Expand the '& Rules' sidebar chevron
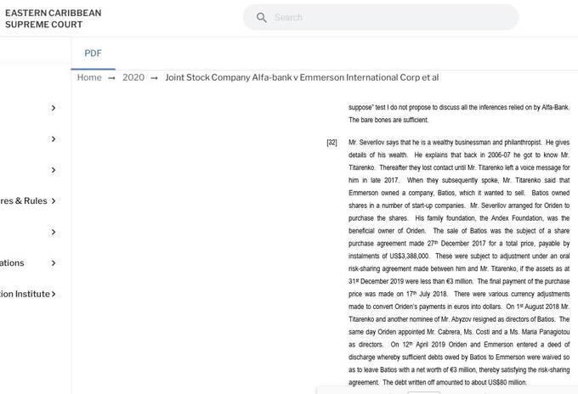This screenshot has width=578, height=394. (54, 200)
